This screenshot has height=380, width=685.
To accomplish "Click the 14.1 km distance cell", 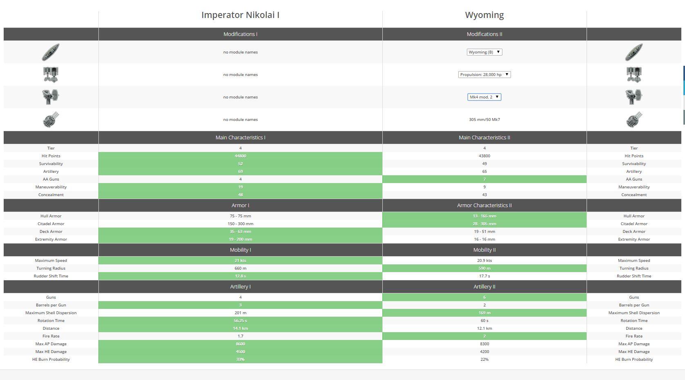I will click(240, 328).
